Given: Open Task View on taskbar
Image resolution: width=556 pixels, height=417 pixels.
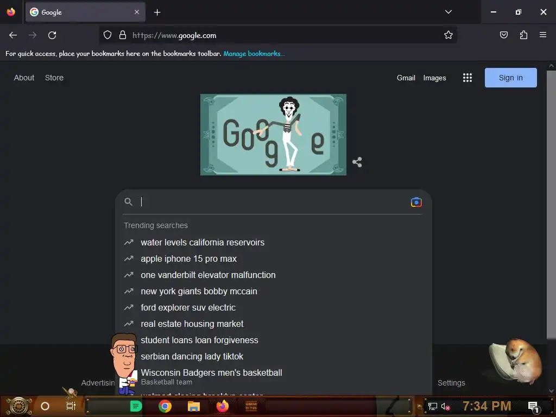Looking at the screenshot, I should pos(71,406).
